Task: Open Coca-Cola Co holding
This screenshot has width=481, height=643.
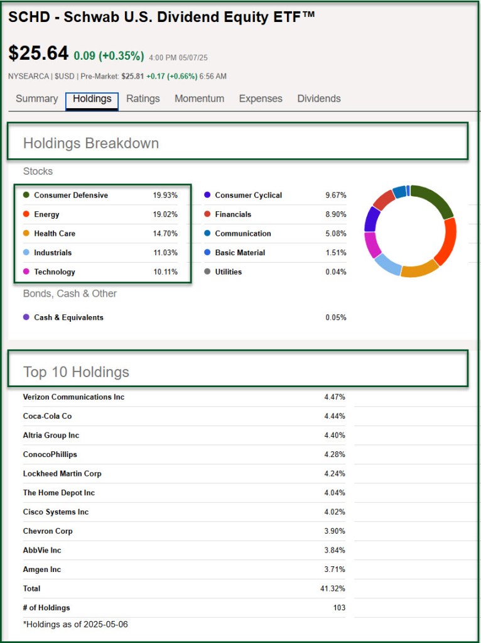Action: pyautogui.click(x=47, y=416)
